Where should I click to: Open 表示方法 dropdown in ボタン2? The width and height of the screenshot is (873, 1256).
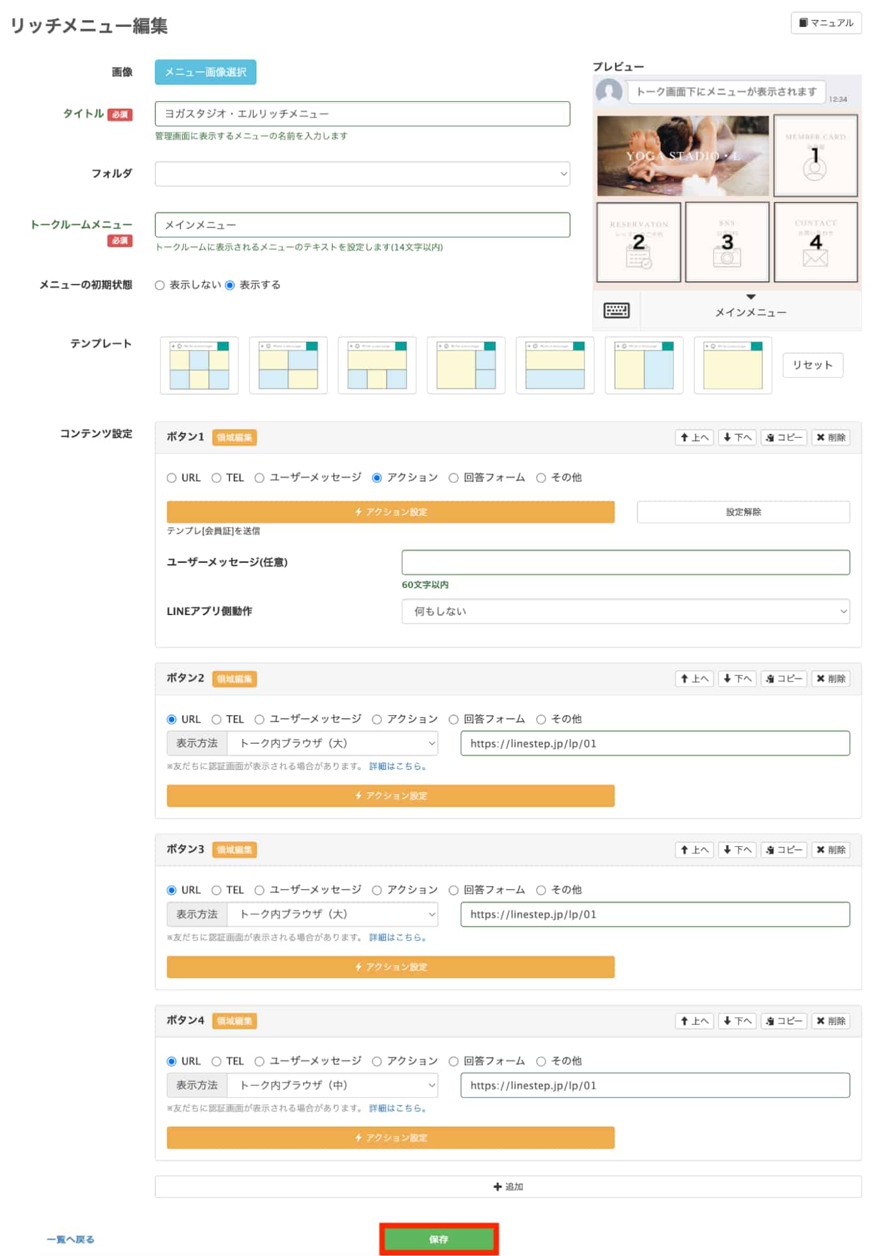click(332, 743)
